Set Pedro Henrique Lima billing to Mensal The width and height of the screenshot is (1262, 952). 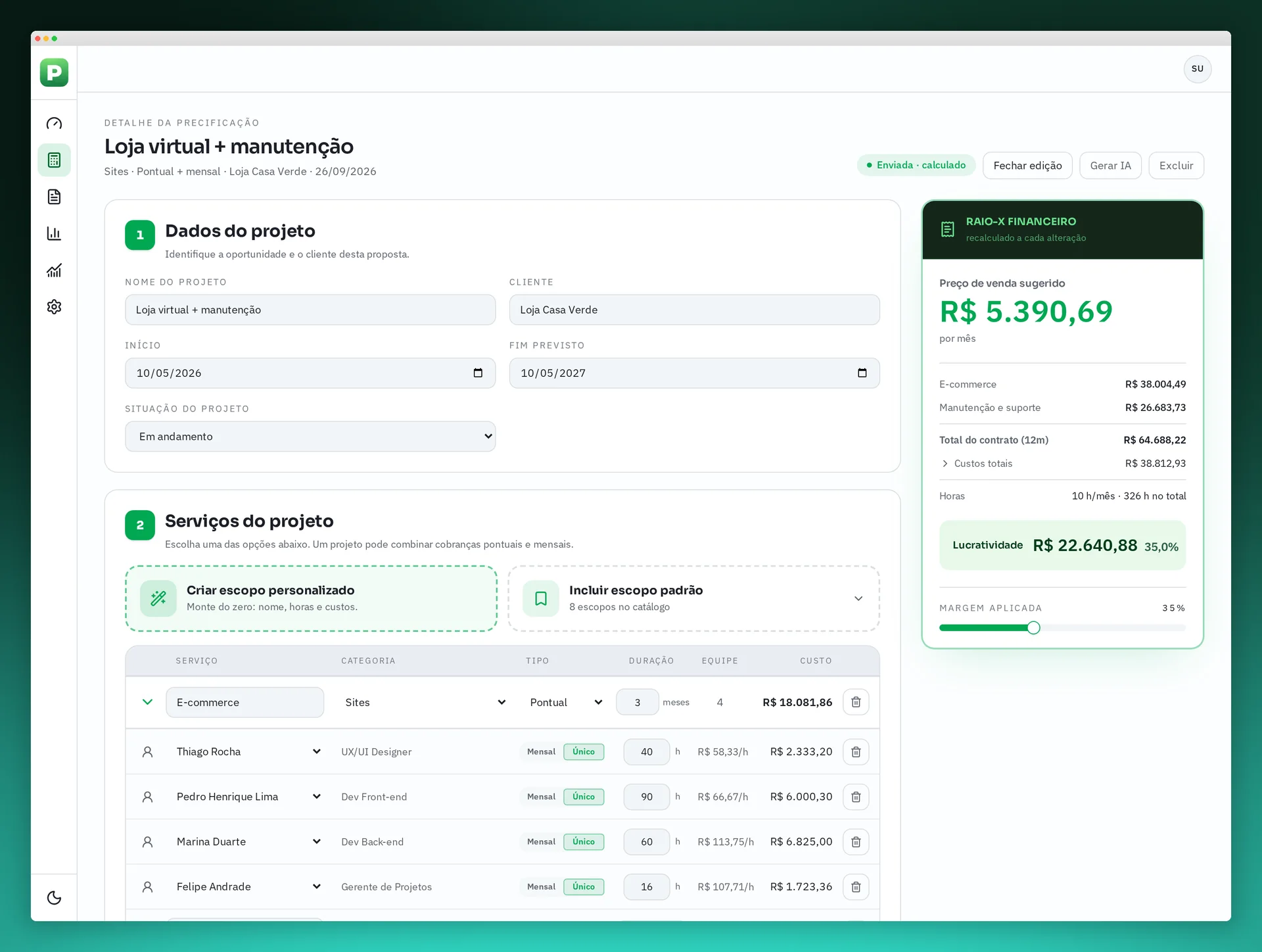[541, 797]
